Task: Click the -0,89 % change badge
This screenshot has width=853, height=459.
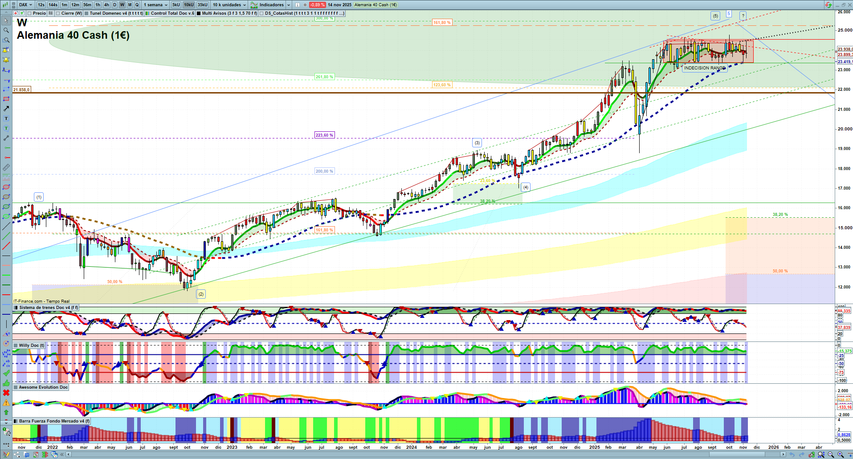Action: click(317, 5)
